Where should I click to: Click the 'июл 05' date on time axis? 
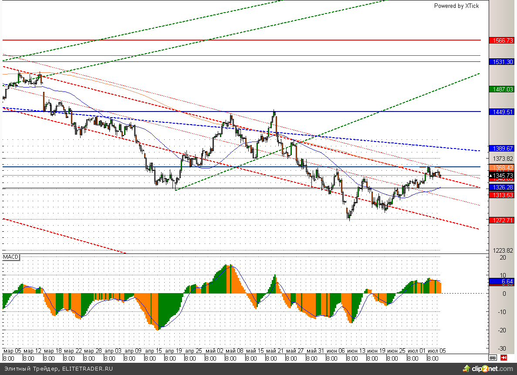436,351
